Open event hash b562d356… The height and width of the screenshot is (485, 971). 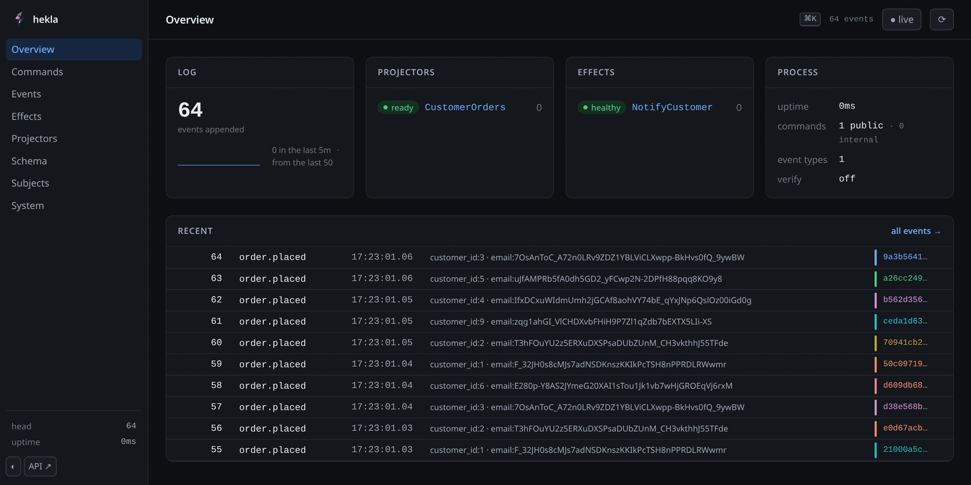(x=905, y=300)
